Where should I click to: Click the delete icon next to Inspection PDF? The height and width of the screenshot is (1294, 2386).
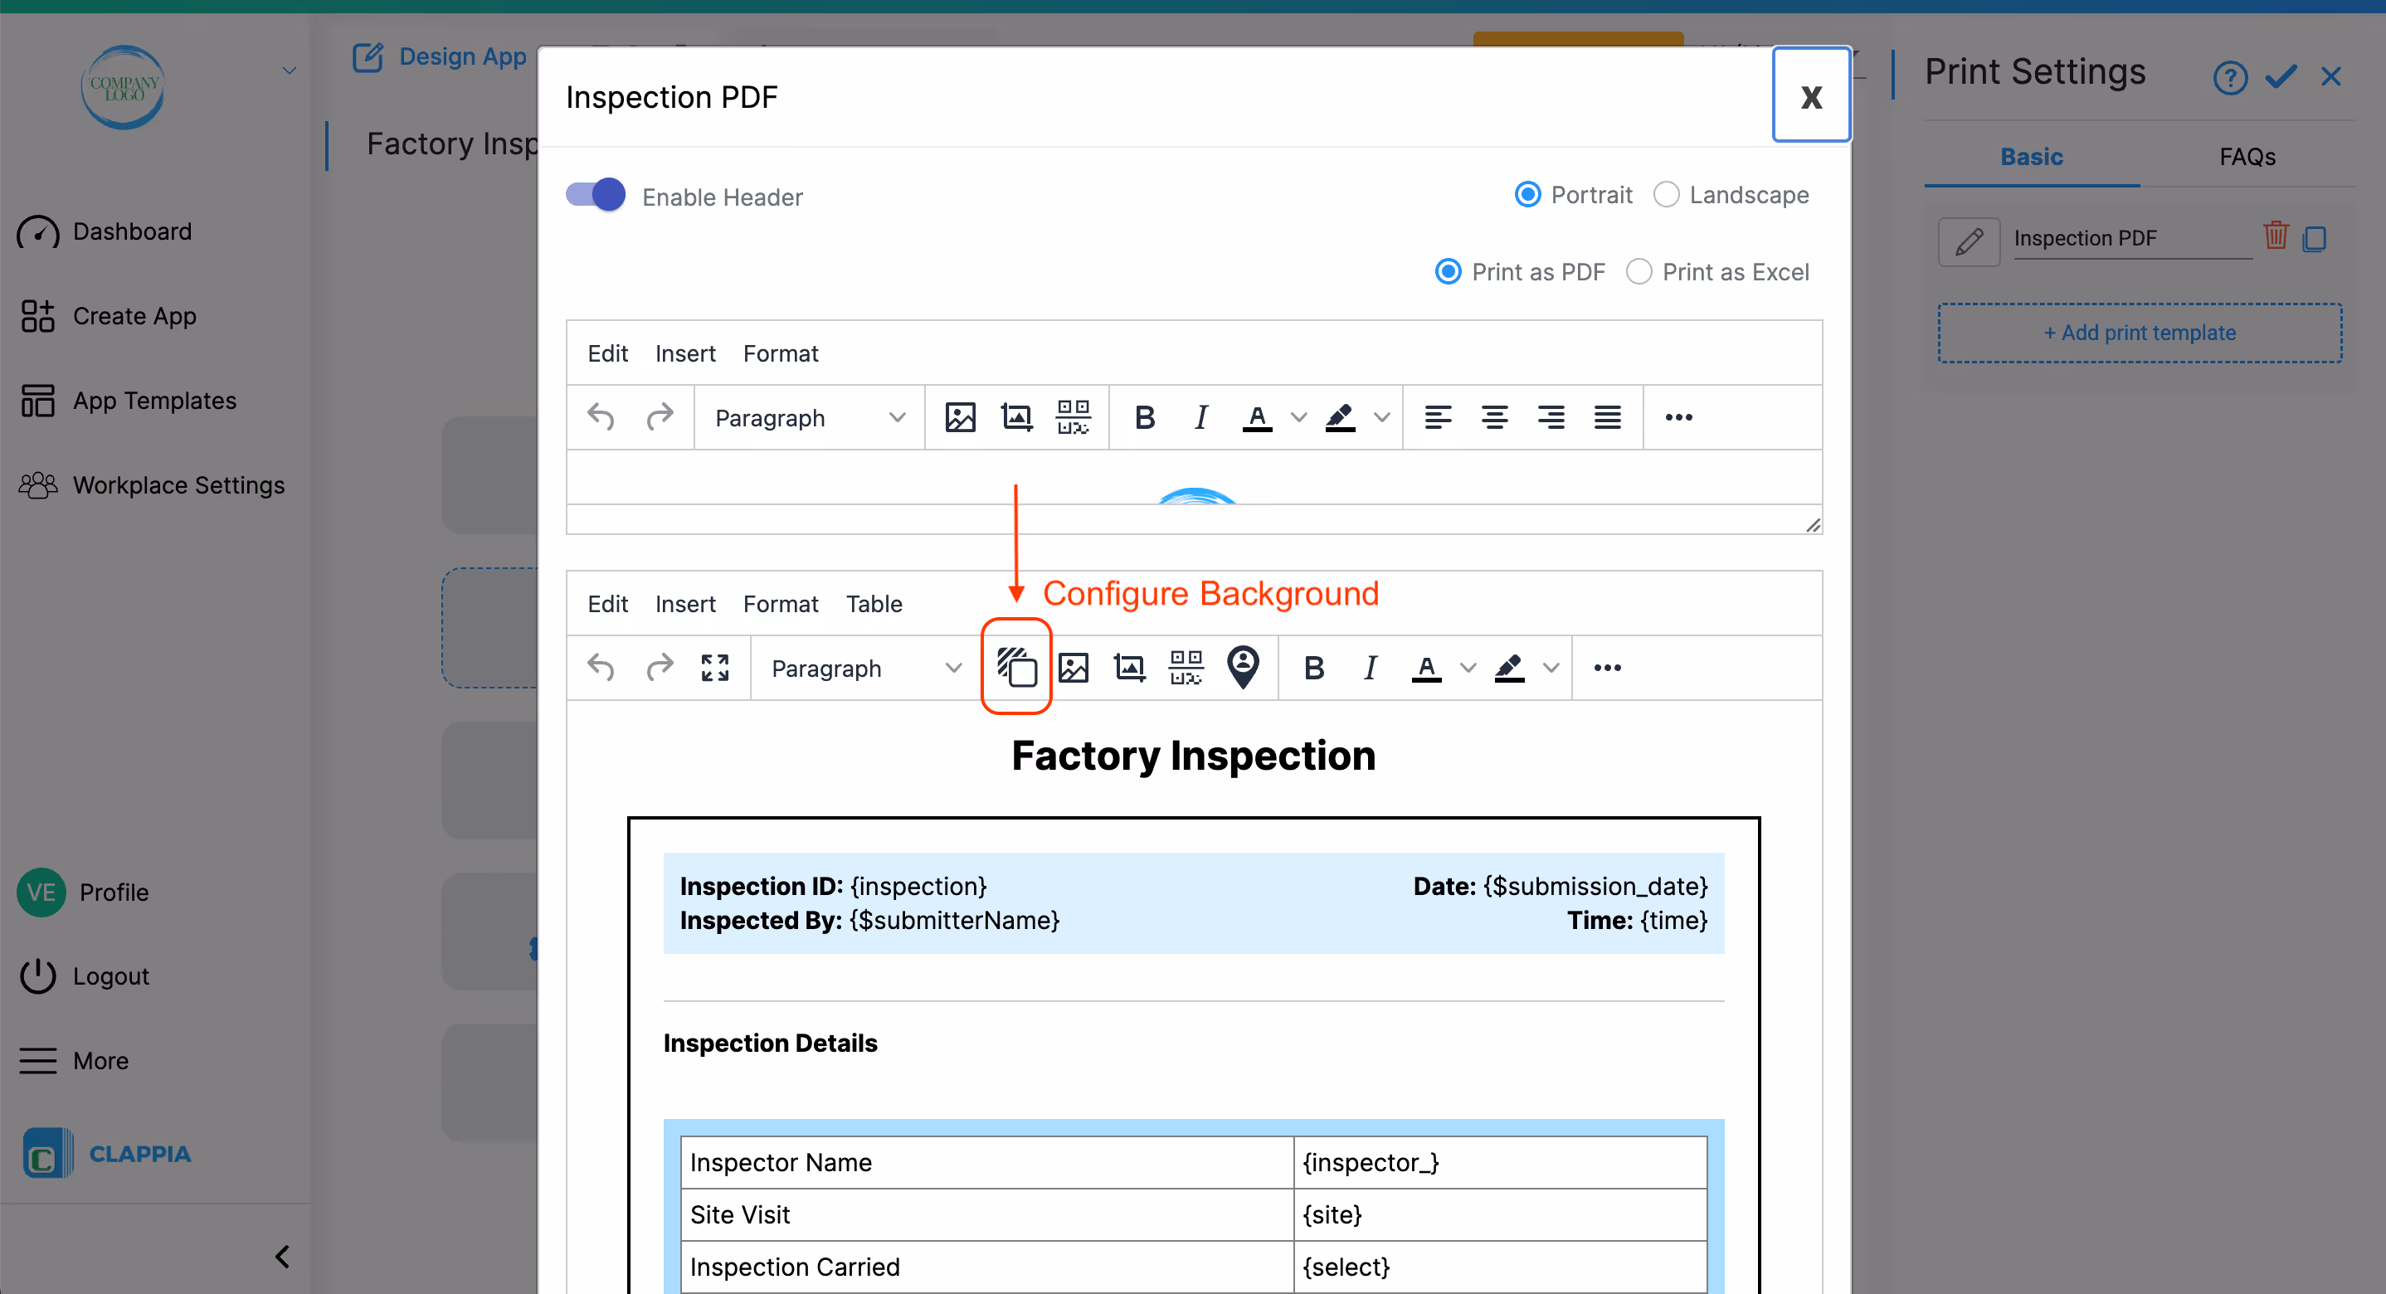point(2276,237)
